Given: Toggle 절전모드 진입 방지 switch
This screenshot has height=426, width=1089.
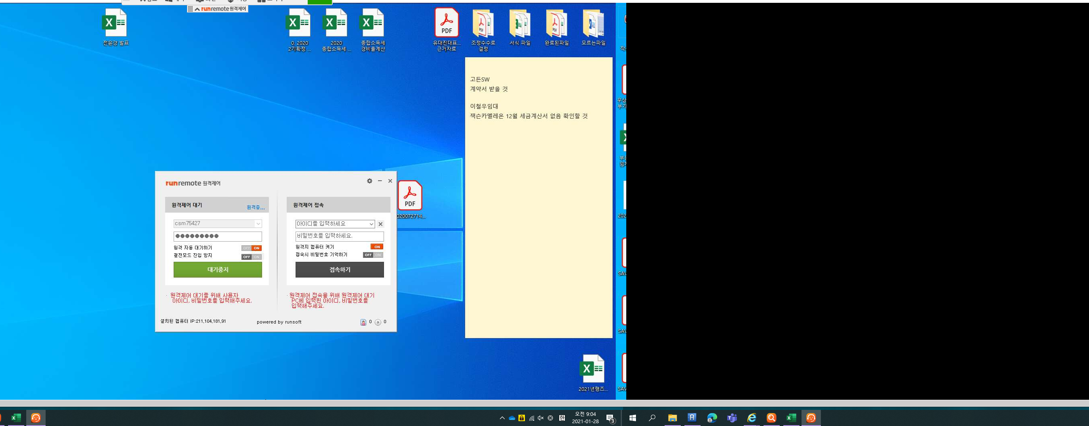Looking at the screenshot, I should point(252,257).
